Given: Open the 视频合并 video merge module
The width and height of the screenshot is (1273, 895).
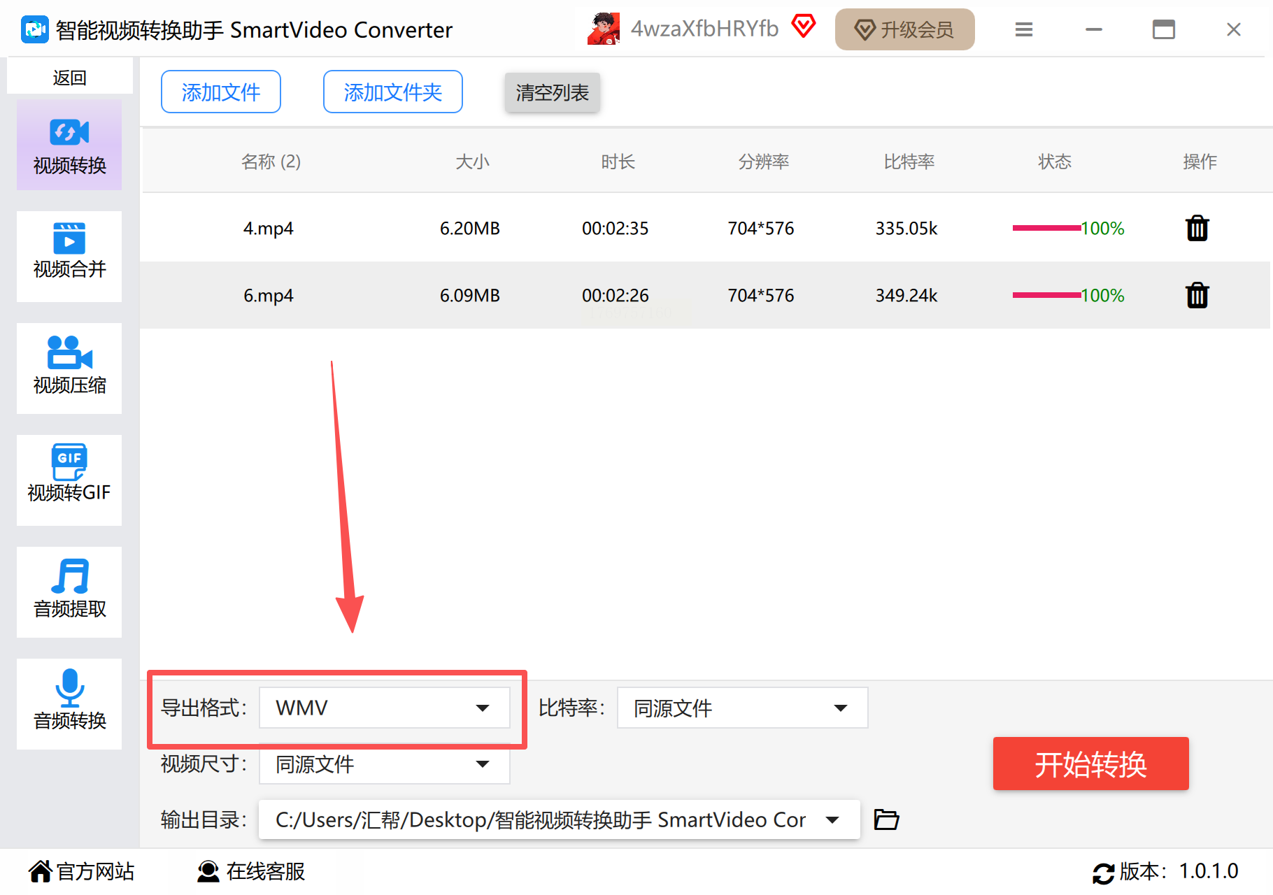Looking at the screenshot, I should click(69, 257).
